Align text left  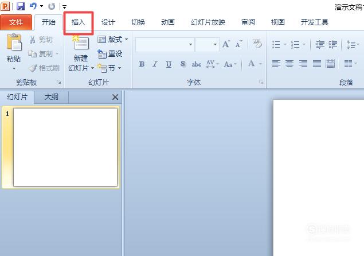point(276,63)
